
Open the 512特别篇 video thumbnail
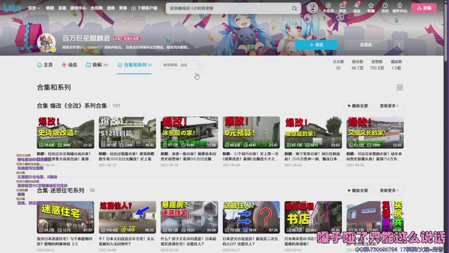click(127, 133)
